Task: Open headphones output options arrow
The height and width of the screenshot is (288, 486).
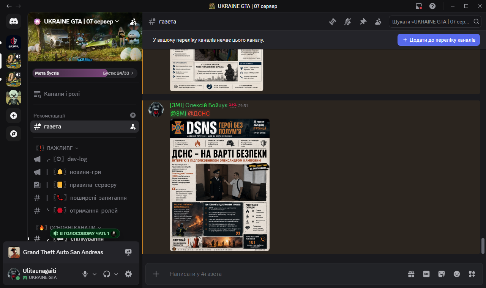Action: pyautogui.click(x=116, y=274)
